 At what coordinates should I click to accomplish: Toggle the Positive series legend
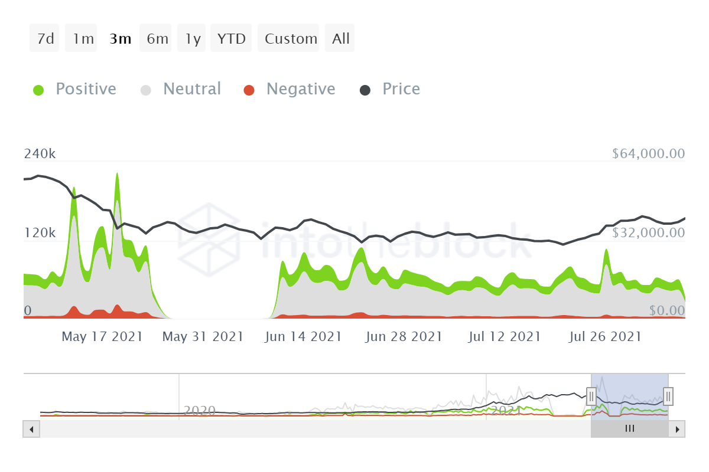point(86,89)
